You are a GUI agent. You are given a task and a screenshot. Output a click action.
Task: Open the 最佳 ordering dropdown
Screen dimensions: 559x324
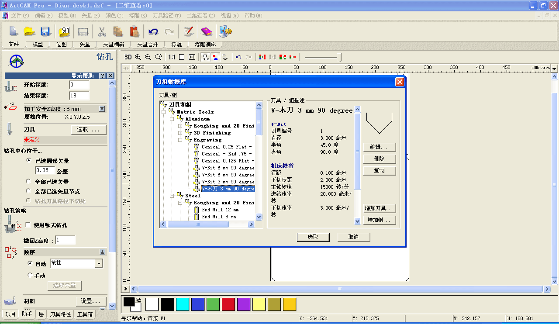99,264
